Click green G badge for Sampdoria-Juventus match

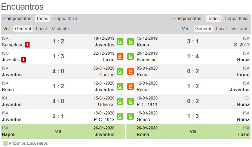click(120, 42)
